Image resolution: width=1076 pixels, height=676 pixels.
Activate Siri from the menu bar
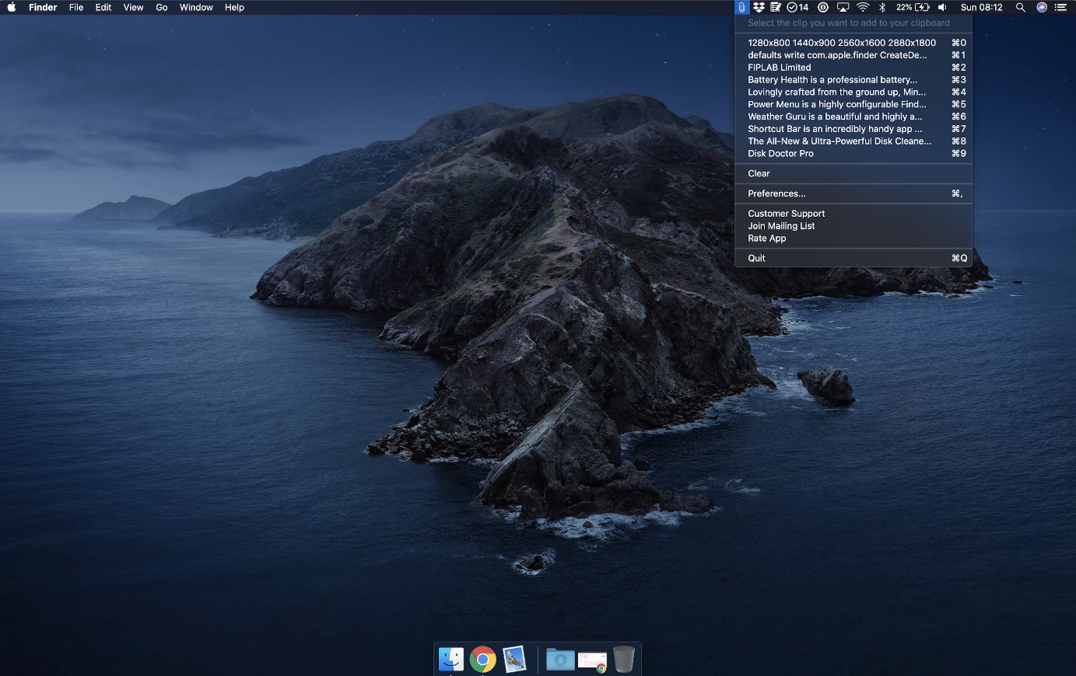tap(1042, 7)
